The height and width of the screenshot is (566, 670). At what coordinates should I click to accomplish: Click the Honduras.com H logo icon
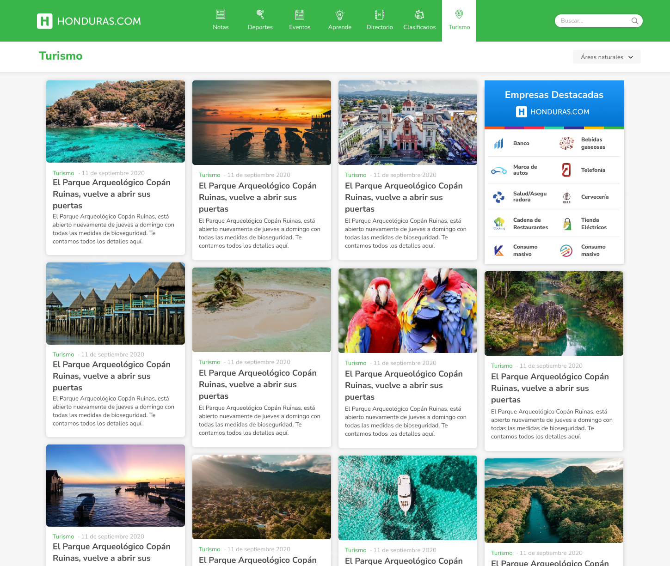tap(45, 21)
